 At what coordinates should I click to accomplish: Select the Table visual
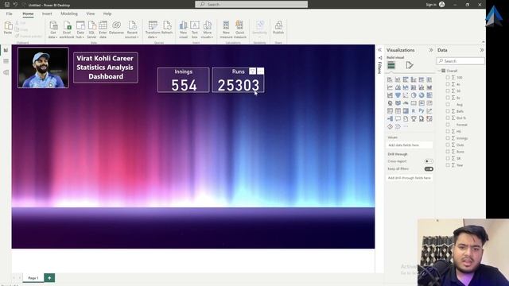tap(398, 111)
